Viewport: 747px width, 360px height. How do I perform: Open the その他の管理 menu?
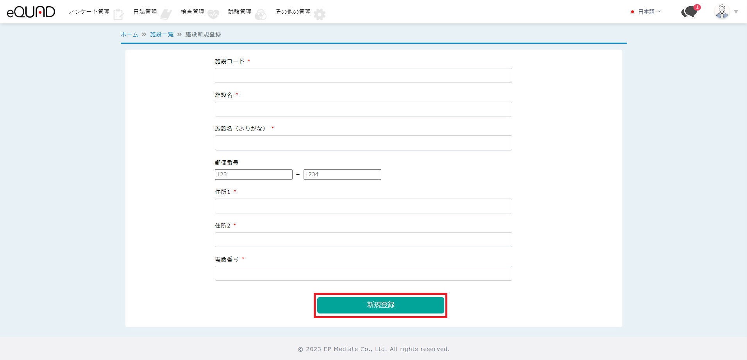pyautogui.click(x=293, y=12)
